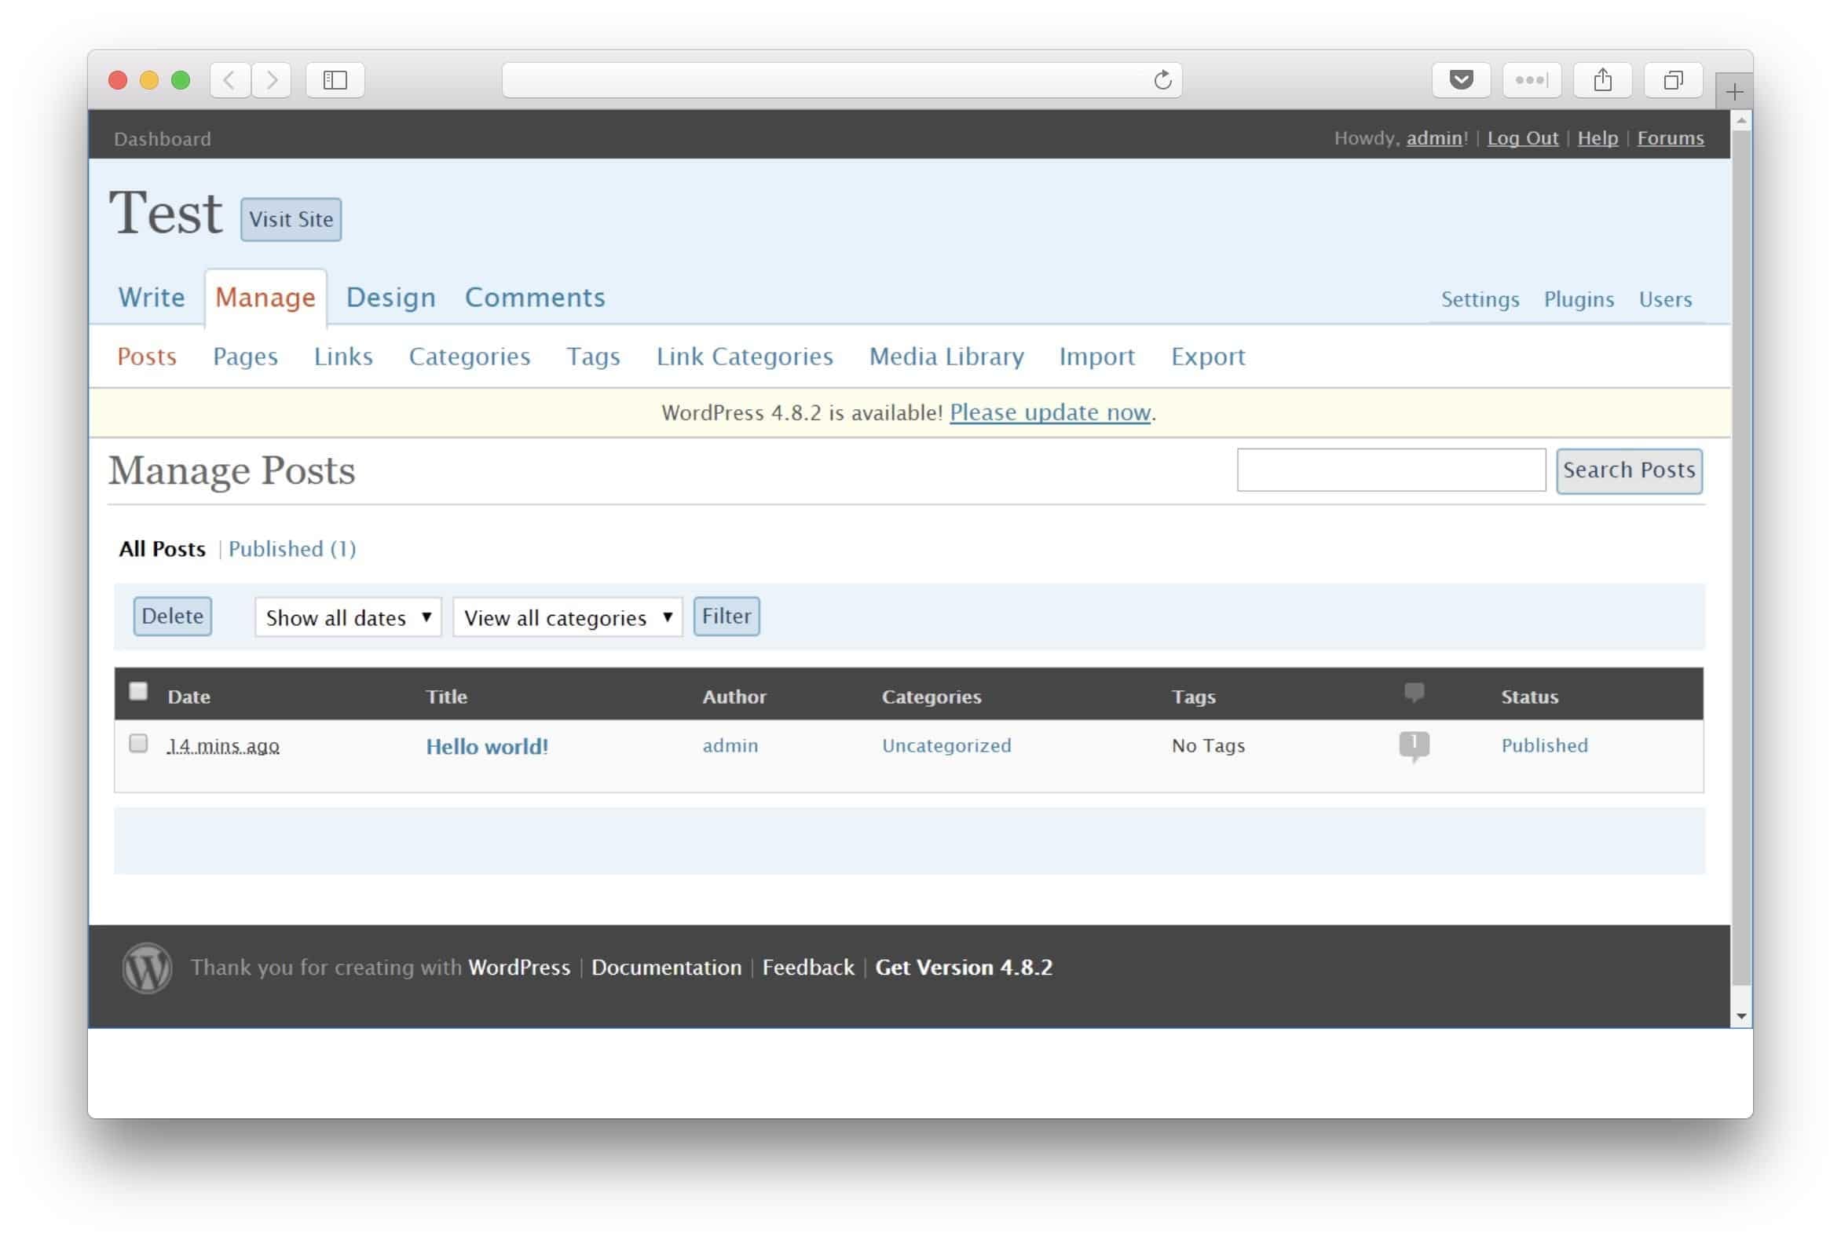Click the WordPress logo in the footer
The image size is (1841, 1244).
148,968
